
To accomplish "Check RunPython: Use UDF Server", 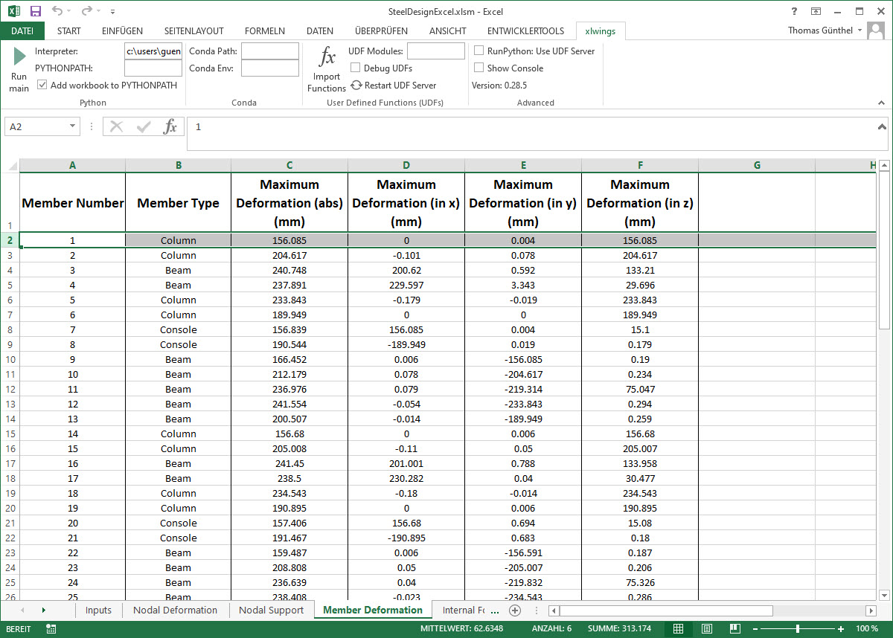I will tap(478, 51).
